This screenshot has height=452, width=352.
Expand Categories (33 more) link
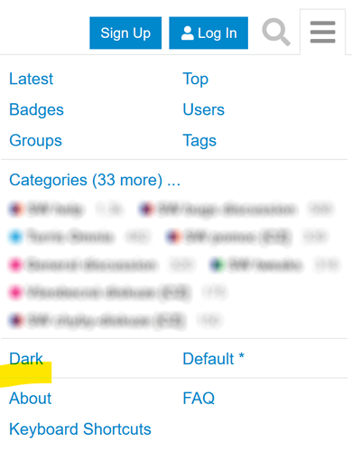coord(95,180)
